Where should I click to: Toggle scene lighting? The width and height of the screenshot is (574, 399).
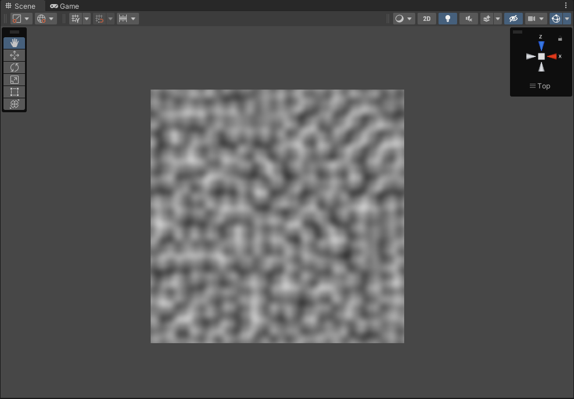click(x=447, y=18)
